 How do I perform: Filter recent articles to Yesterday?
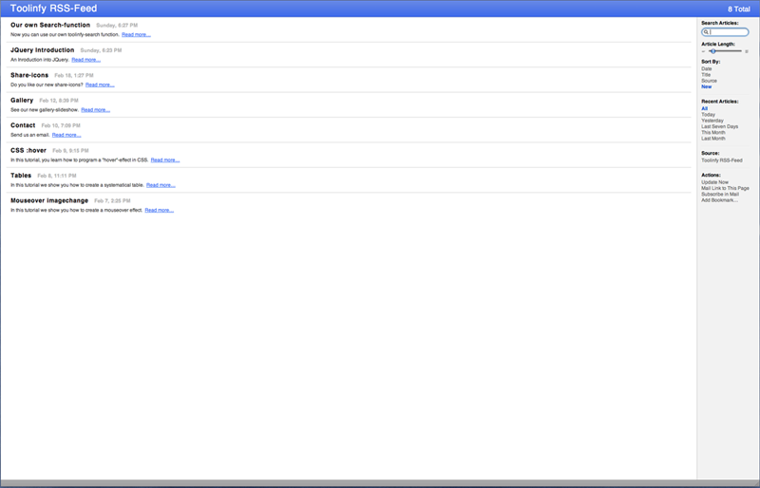(x=712, y=121)
